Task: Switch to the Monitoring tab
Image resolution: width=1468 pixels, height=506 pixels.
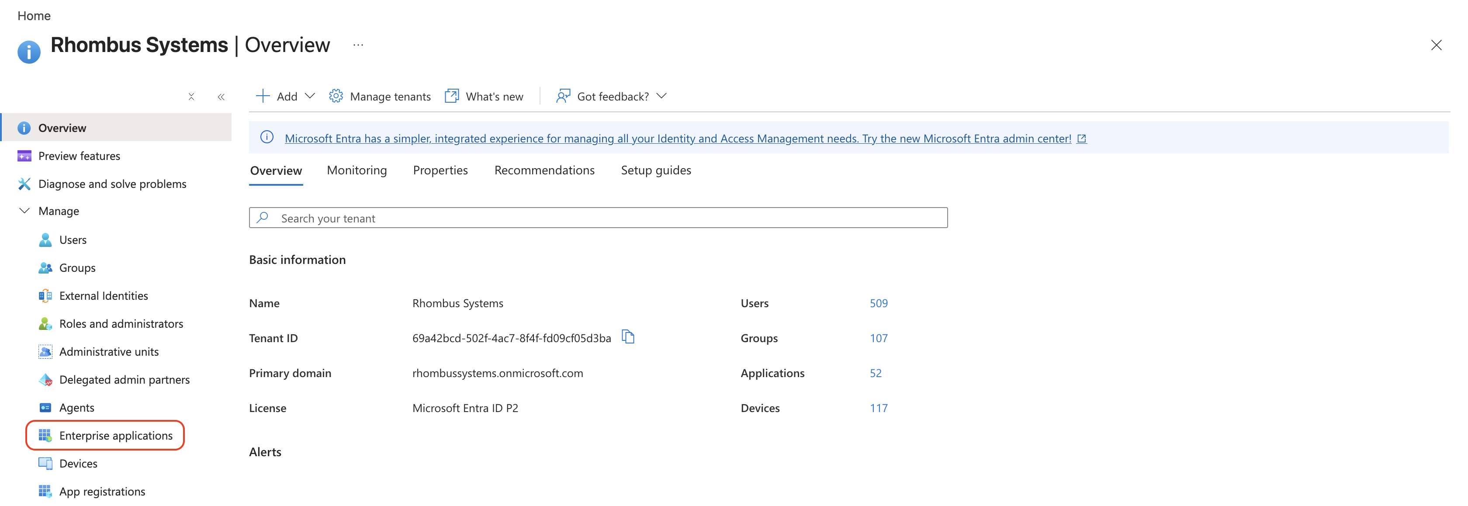Action: [357, 170]
